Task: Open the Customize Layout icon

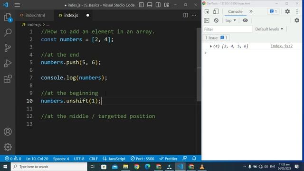Action: click(166, 5)
